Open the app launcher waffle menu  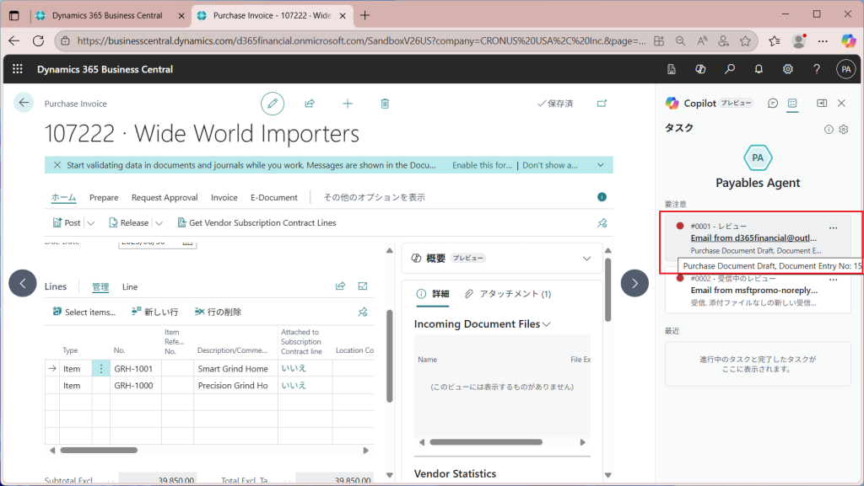click(x=18, y=69)
